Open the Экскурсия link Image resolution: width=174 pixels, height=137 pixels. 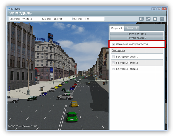(x=119, y=50)
